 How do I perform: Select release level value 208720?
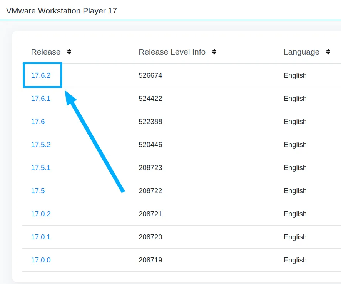point(150,237)
